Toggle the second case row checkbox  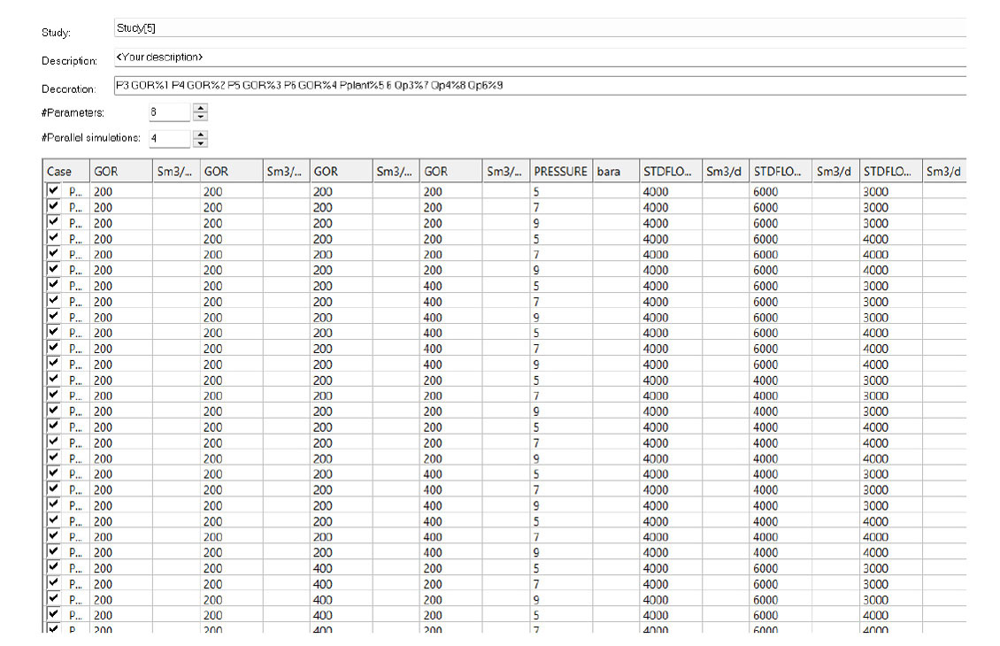[x=54, y=207]
